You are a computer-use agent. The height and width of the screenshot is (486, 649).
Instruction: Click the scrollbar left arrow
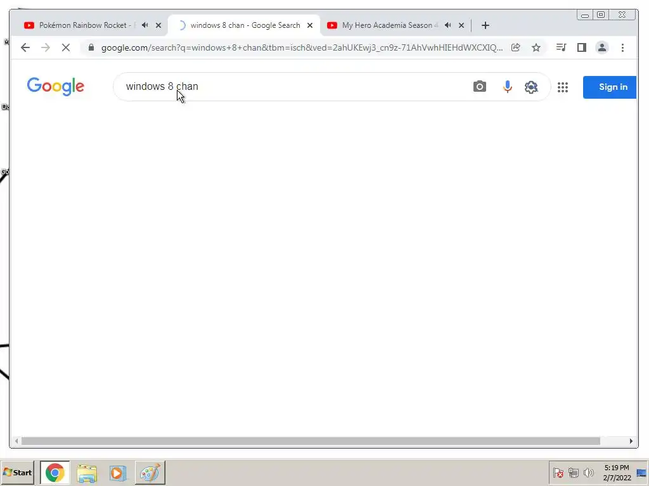tap(16, 441)
